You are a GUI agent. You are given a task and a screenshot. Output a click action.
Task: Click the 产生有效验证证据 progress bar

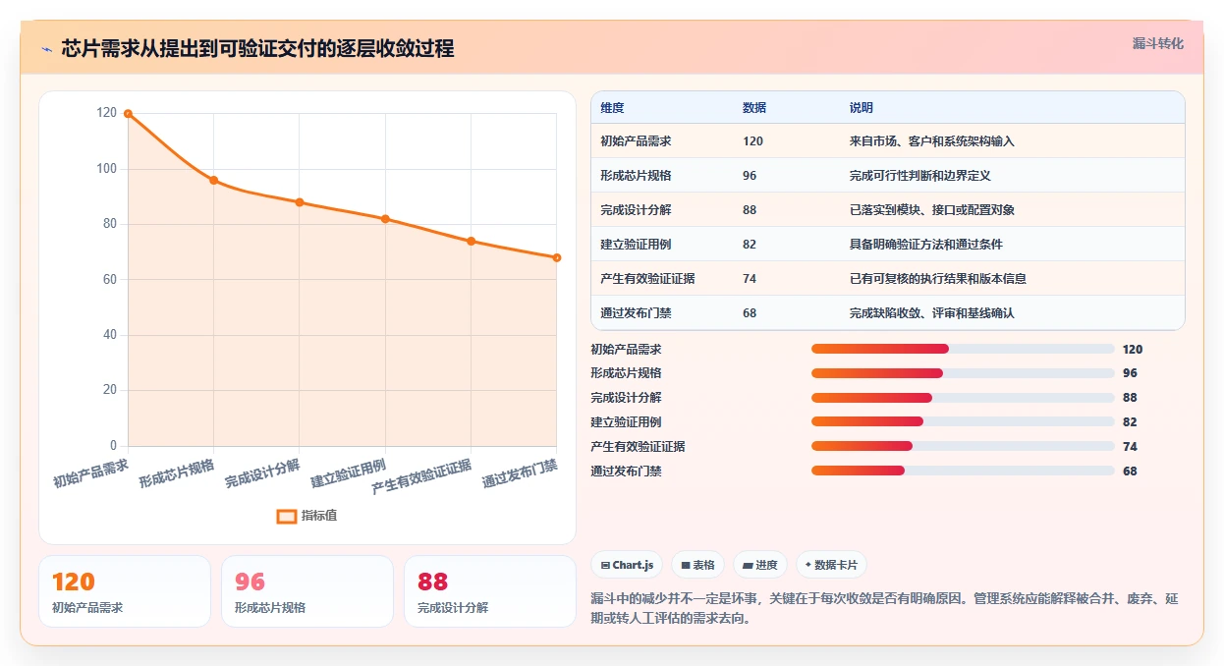point(963,446)
